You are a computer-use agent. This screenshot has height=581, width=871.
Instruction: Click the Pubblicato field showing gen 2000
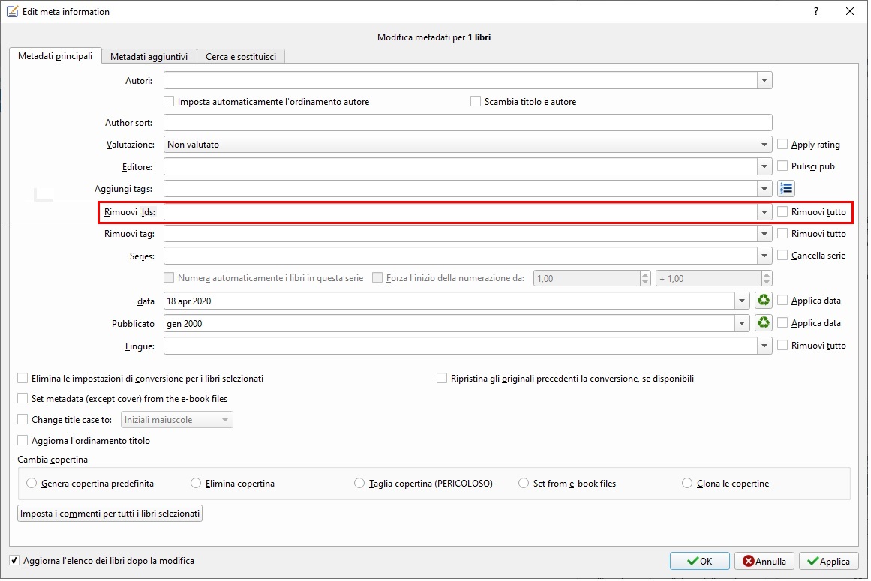449,323
